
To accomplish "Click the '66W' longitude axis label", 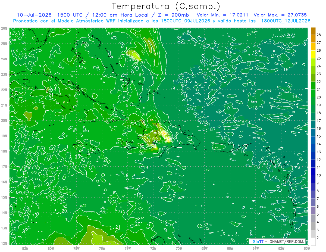I will [230, 248].
